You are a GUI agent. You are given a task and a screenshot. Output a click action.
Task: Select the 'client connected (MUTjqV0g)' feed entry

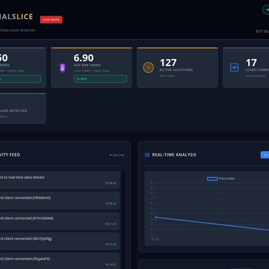coord(60,241)
